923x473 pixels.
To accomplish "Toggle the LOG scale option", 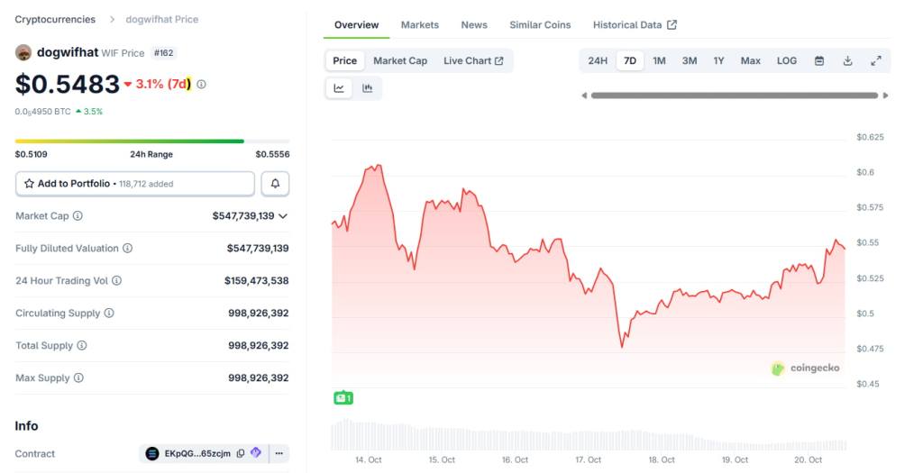I will (787, 61).
